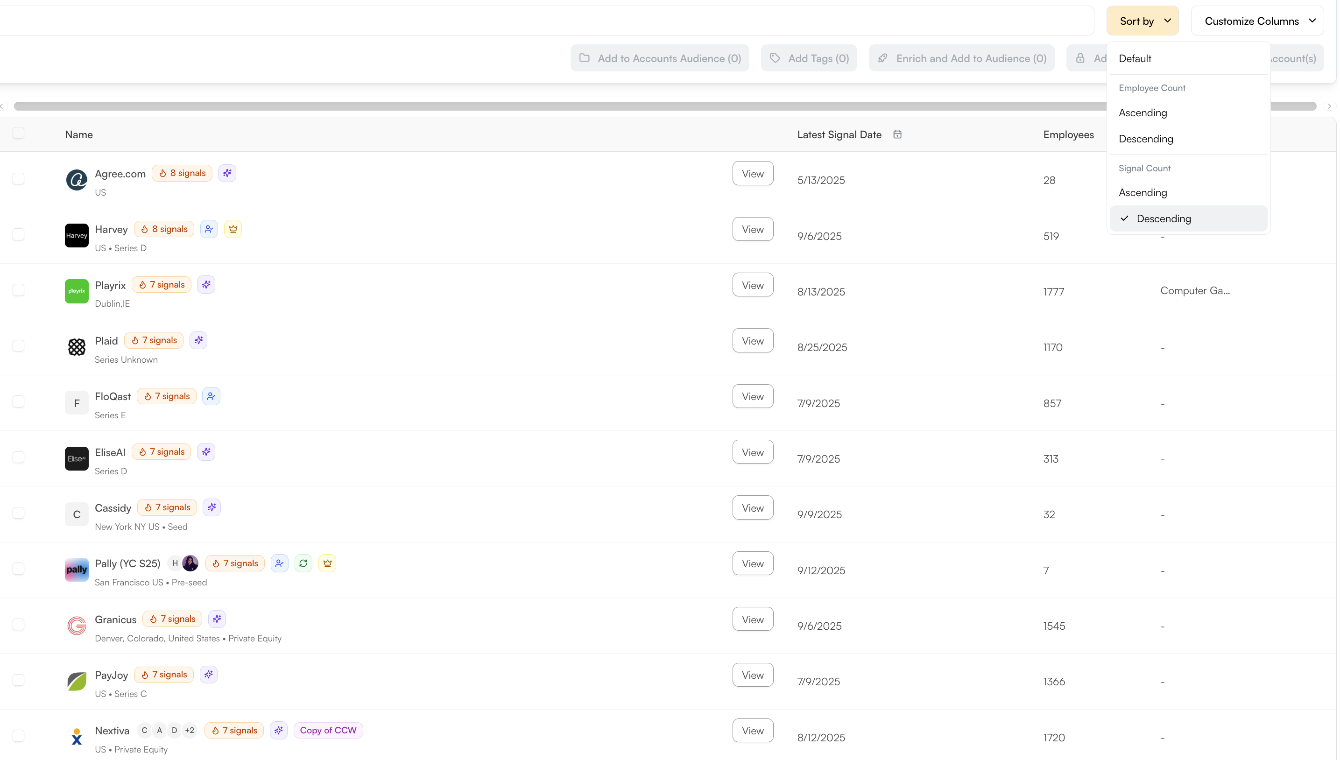Click the sparkle icon next to Cassidy

click(x=212, y=507)
